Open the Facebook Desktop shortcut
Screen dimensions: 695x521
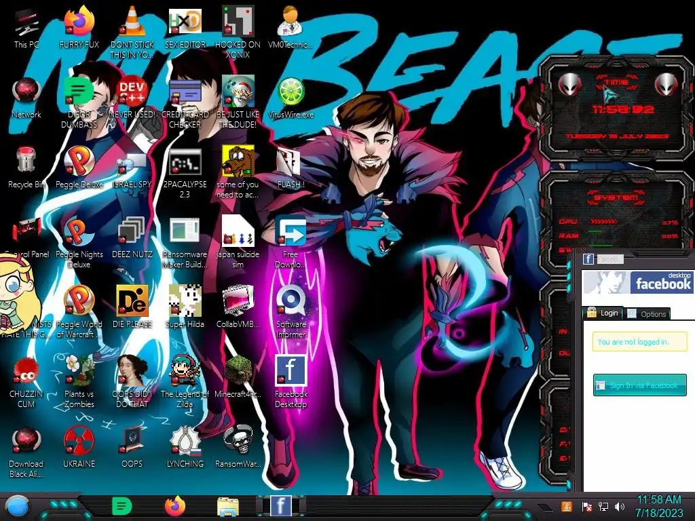[x=290, y=383]
